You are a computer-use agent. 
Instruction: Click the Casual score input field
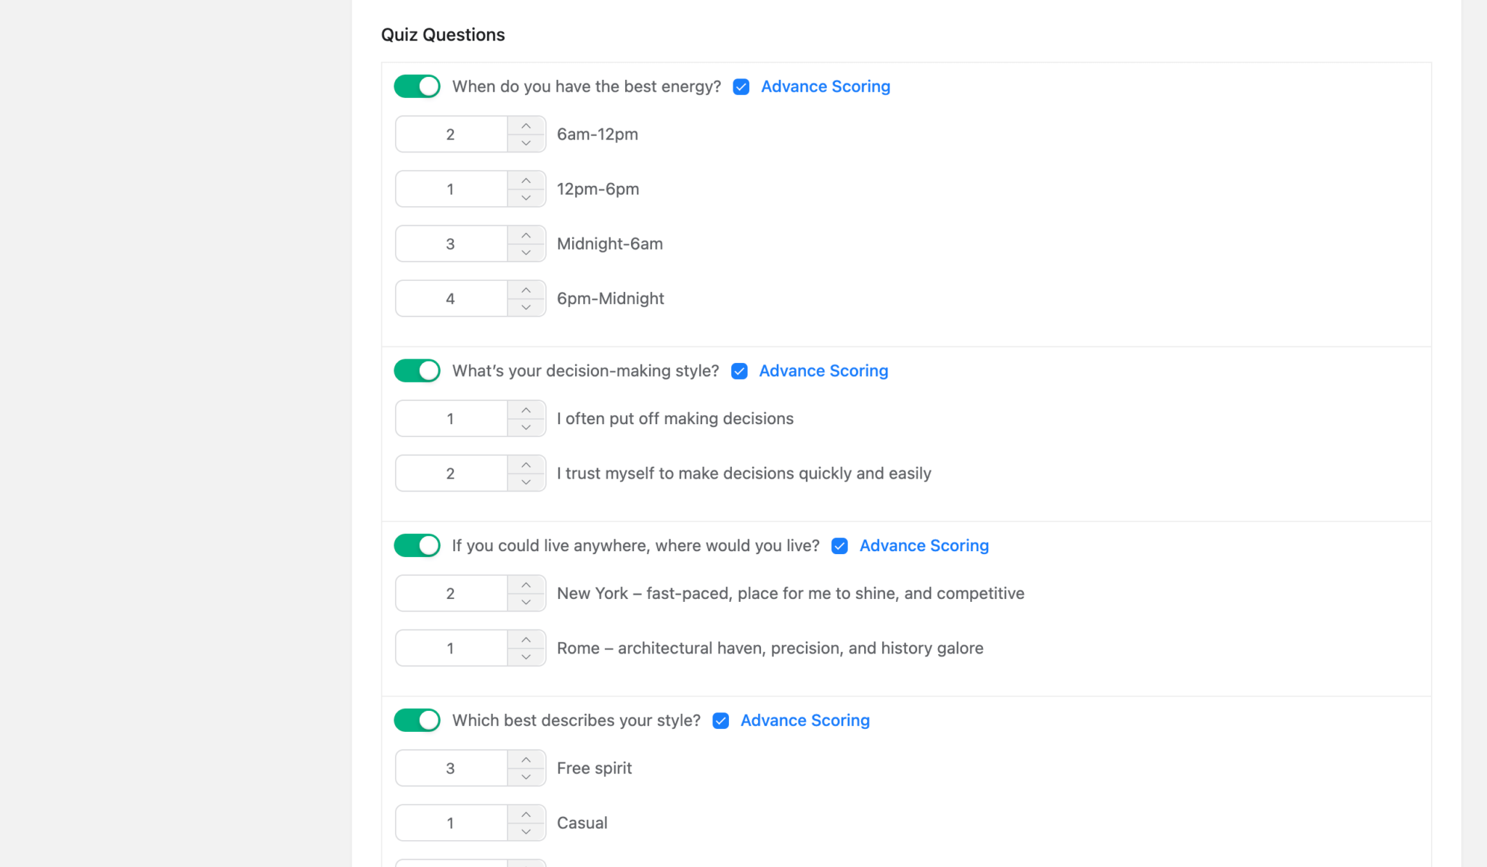(x=450, y=822)
